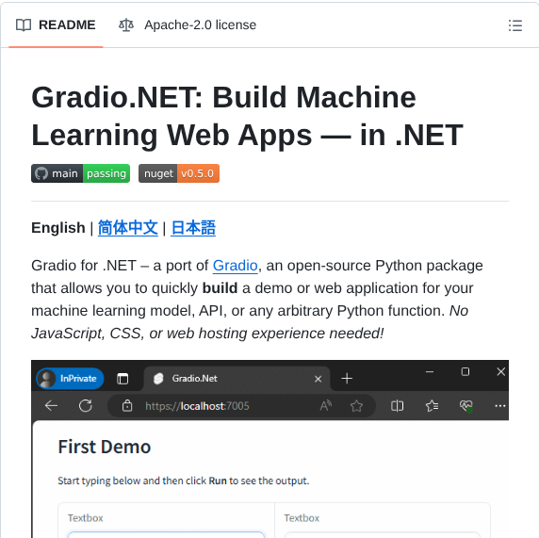Close the Gradio.Net tab with its X
Image resolution: width=539 pixels, height=538 pixels.
click(318, 379)
